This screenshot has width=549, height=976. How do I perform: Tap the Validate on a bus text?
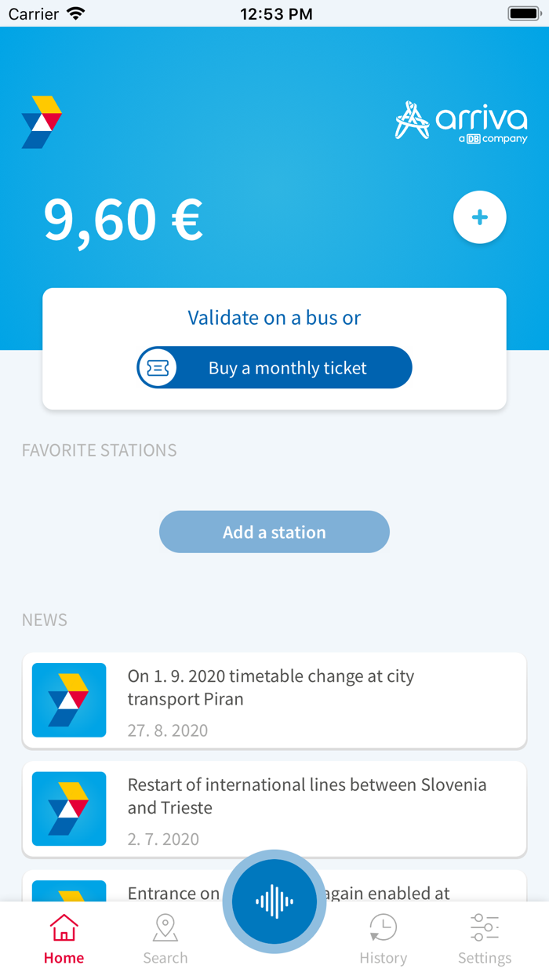click(x=274, y=318)
